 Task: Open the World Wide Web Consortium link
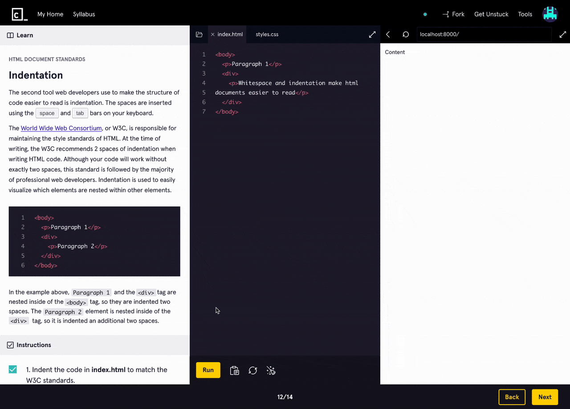click(61, 128)
